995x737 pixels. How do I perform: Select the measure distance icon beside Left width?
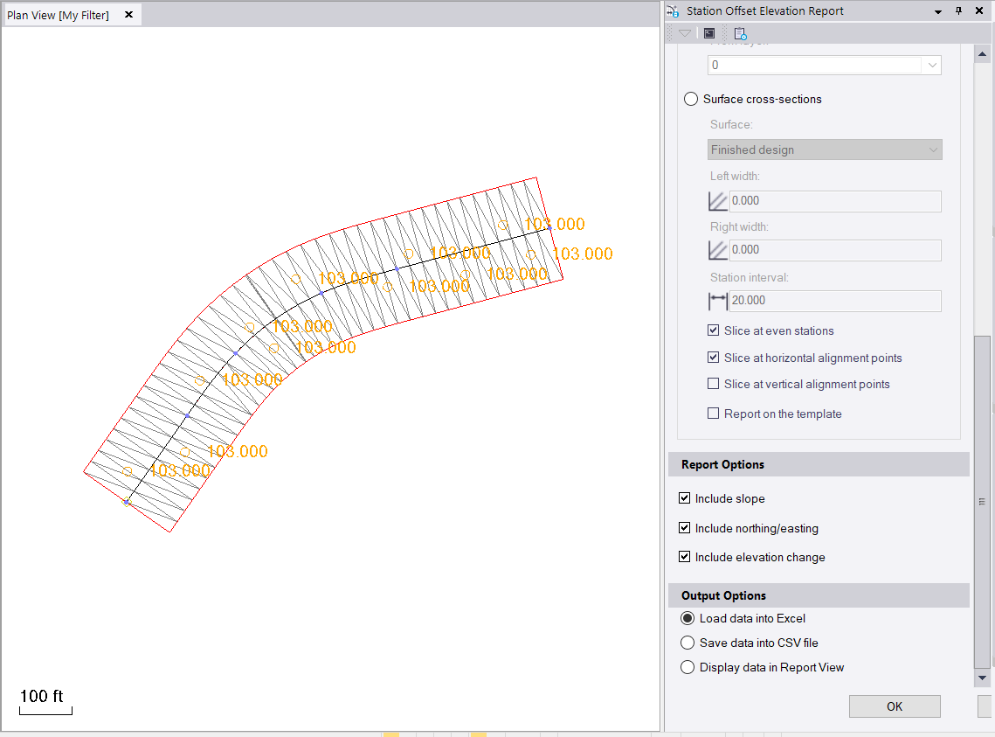click(x=716, y=200)
